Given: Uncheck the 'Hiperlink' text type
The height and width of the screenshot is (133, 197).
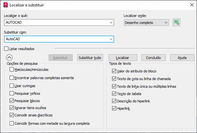Looking at the screenshot, I should point(114,108).
